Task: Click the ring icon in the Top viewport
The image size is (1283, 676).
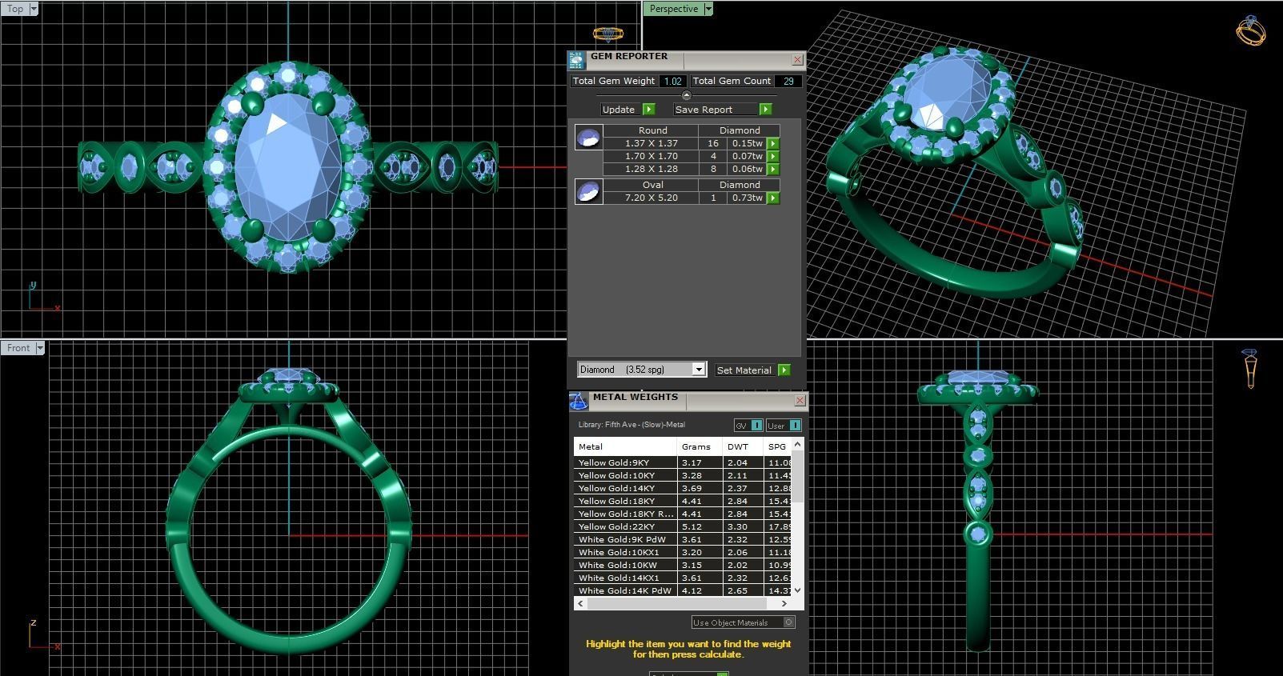Action: click(607, 34)
